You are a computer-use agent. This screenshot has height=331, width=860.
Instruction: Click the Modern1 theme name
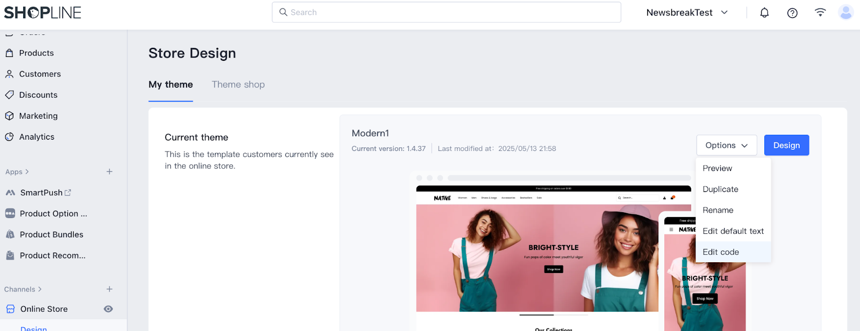pyautogui.click(x=370, y=133)
